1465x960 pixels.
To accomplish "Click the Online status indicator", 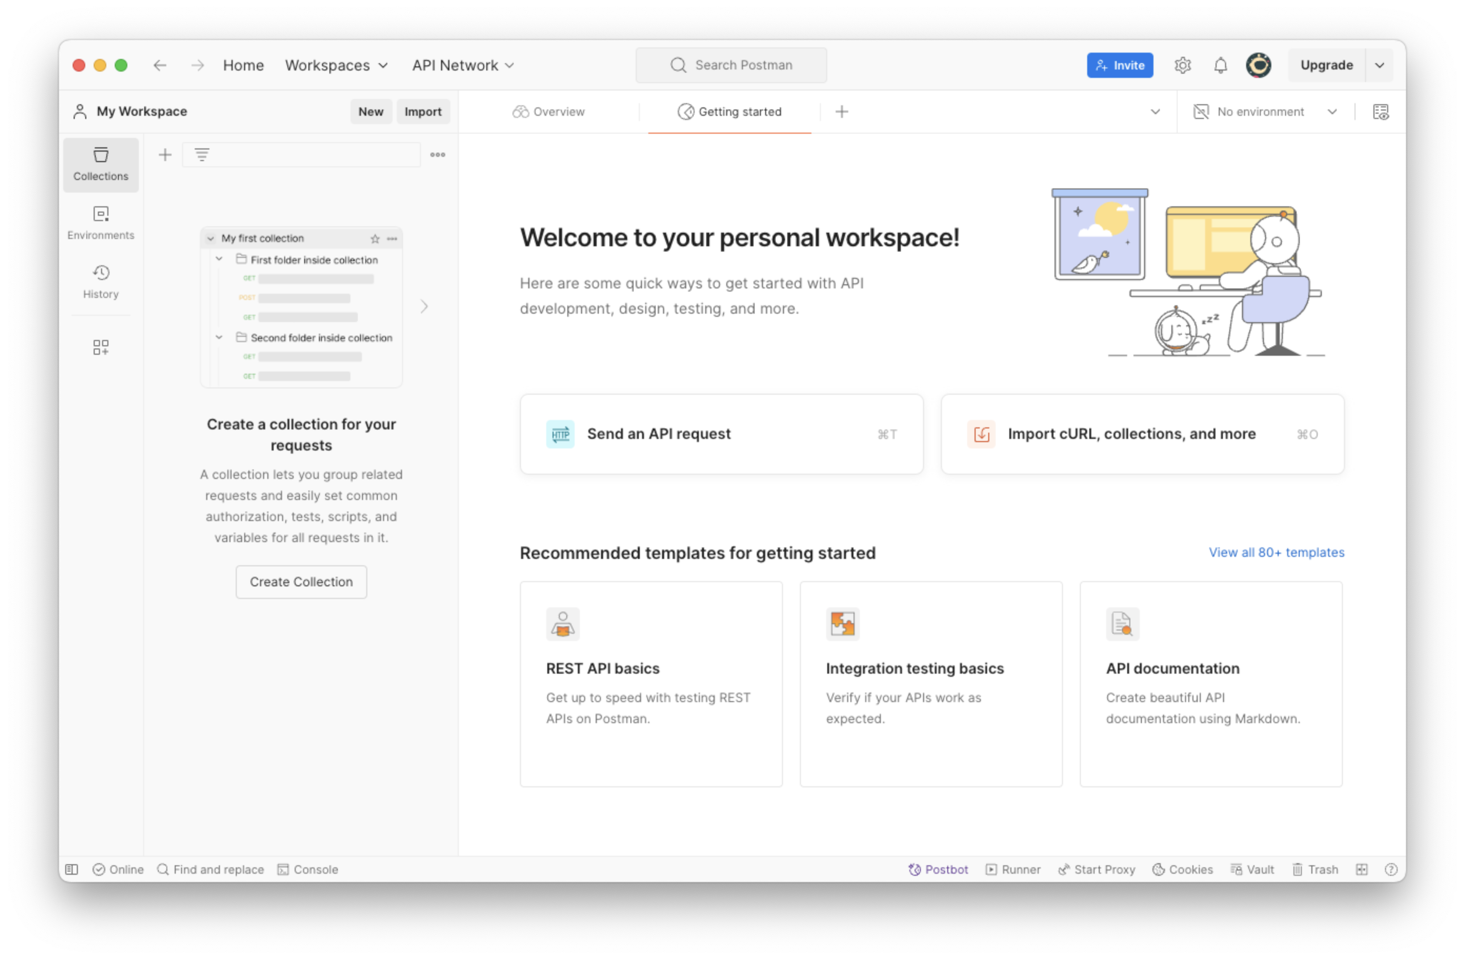I will (x=118, y=869).
